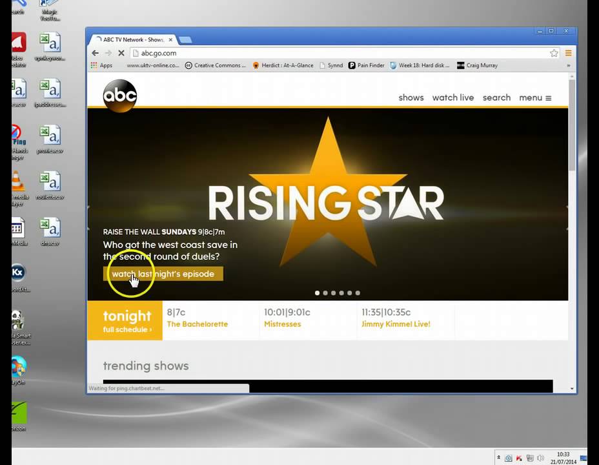The image size is (599, 465).
Task: Show more bookmarks with the chevron
Action: (569, 66)
